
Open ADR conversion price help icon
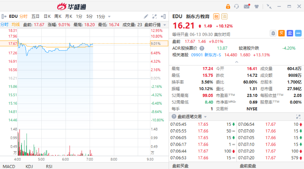[x=202, y=48]
